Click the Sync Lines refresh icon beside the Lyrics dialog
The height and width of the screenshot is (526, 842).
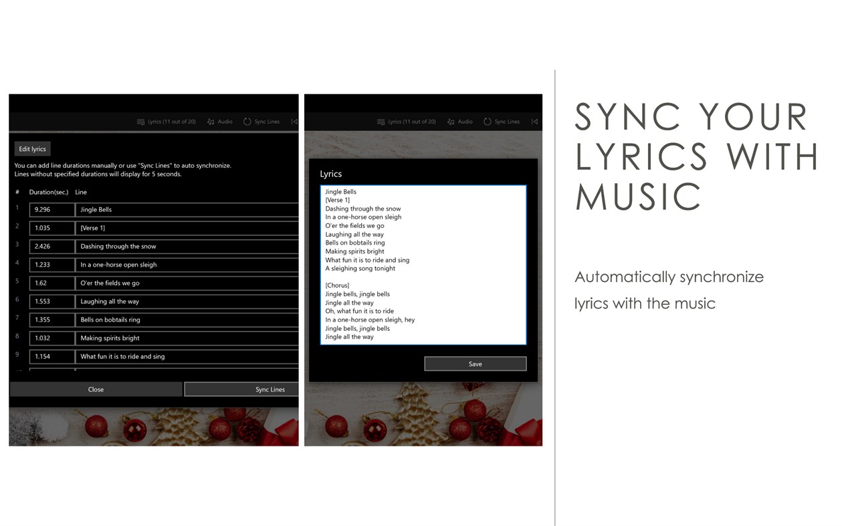tap(489, 121)
